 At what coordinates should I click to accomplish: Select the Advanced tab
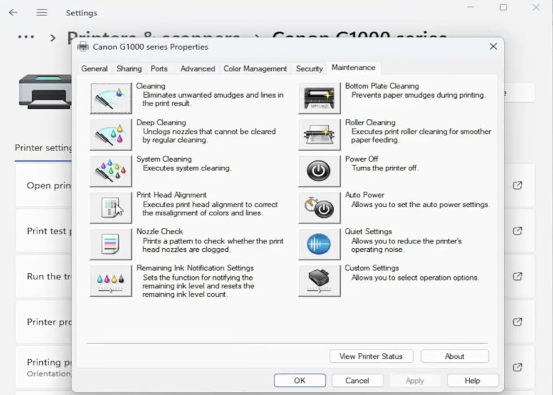[x=198, y=69]
